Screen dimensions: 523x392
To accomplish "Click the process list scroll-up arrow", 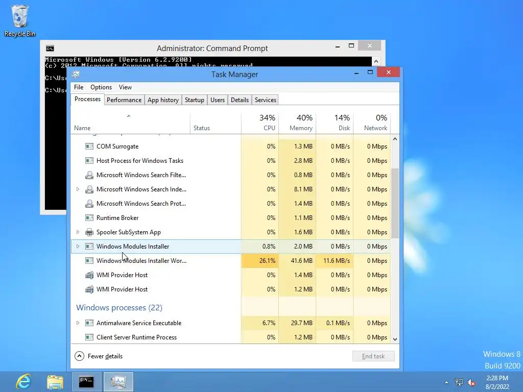I will [x=395, y=139].
